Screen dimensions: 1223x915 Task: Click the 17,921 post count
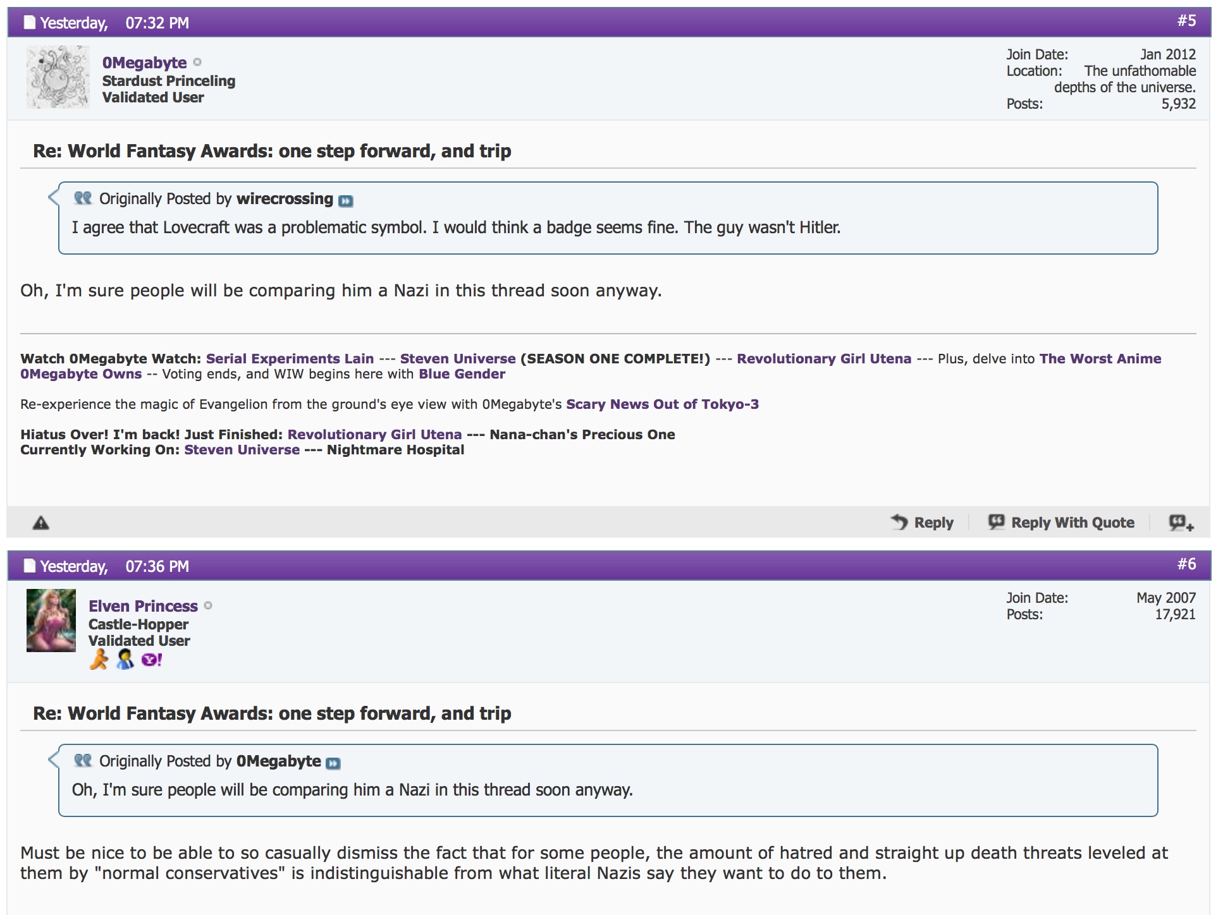(1175, 614)
